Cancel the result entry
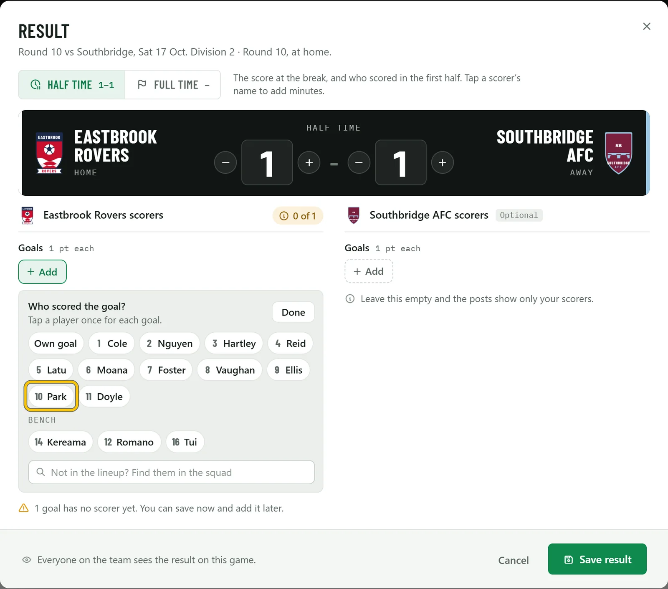 [x=514, y=560]
